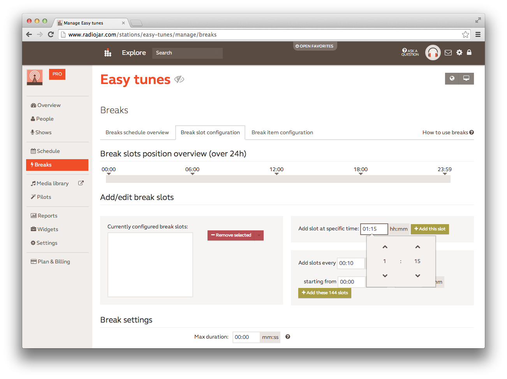Click the Max duration input field

click(246, 337)
